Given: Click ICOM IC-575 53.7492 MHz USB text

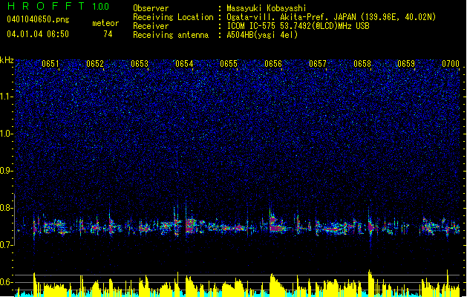Looking at the screenshot, I should click(x=298, y=26).
